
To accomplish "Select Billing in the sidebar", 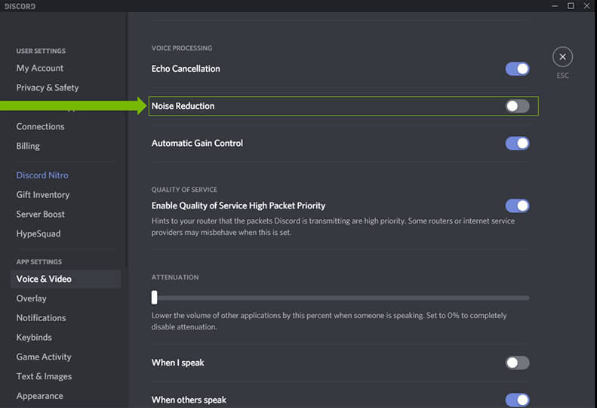I will click(x=28, y=146).
